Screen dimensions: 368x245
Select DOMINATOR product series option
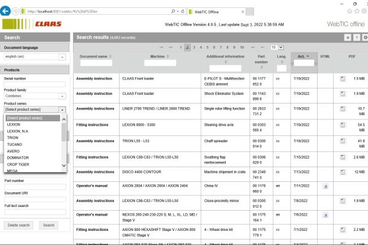17,157
